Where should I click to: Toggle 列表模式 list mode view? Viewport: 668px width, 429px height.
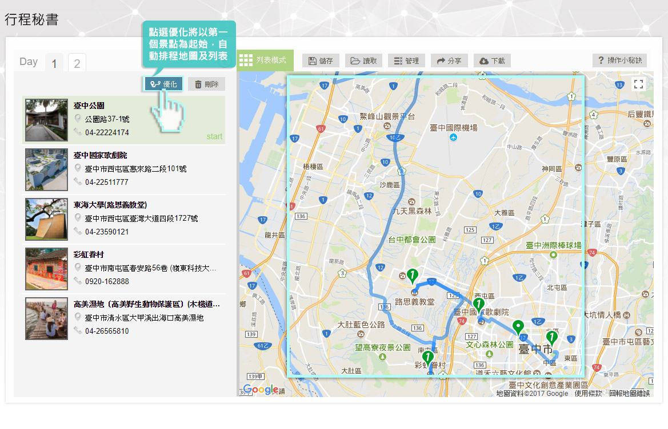point(265,60)
